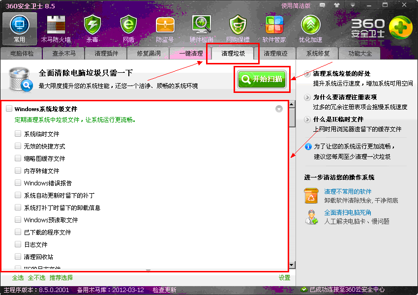Switch to 清理痕迹 tab
Screen dimensions: 418x295
tap(275, 53)
